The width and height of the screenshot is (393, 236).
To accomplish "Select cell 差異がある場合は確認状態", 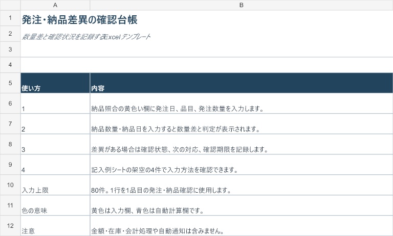I will 242,144.
